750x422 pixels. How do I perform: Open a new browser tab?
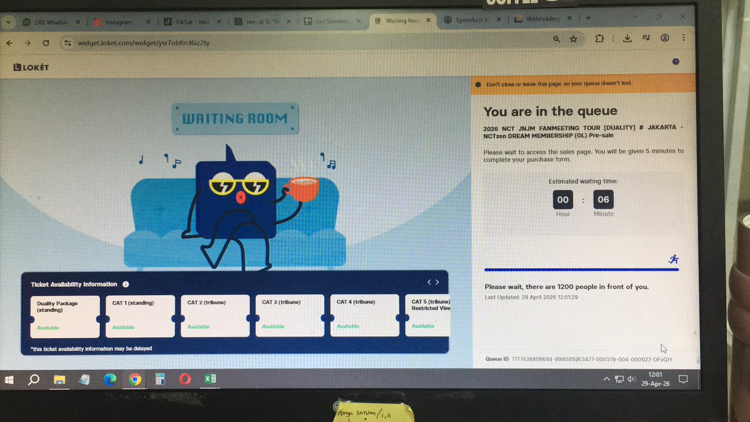(587, 18)
